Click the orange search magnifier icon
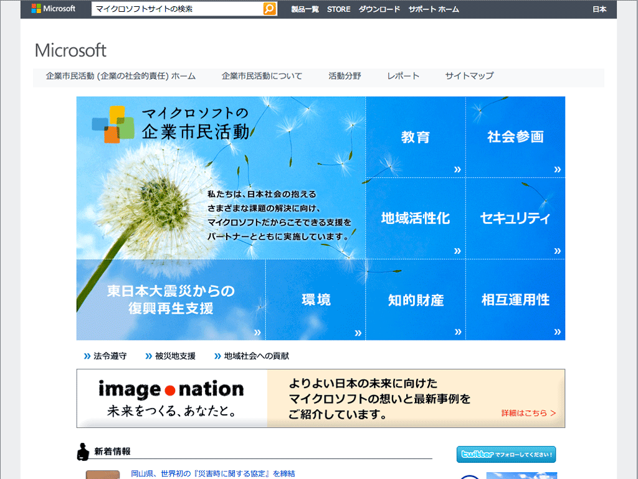Viewport: 638px width, 479px height. [269, 9]
